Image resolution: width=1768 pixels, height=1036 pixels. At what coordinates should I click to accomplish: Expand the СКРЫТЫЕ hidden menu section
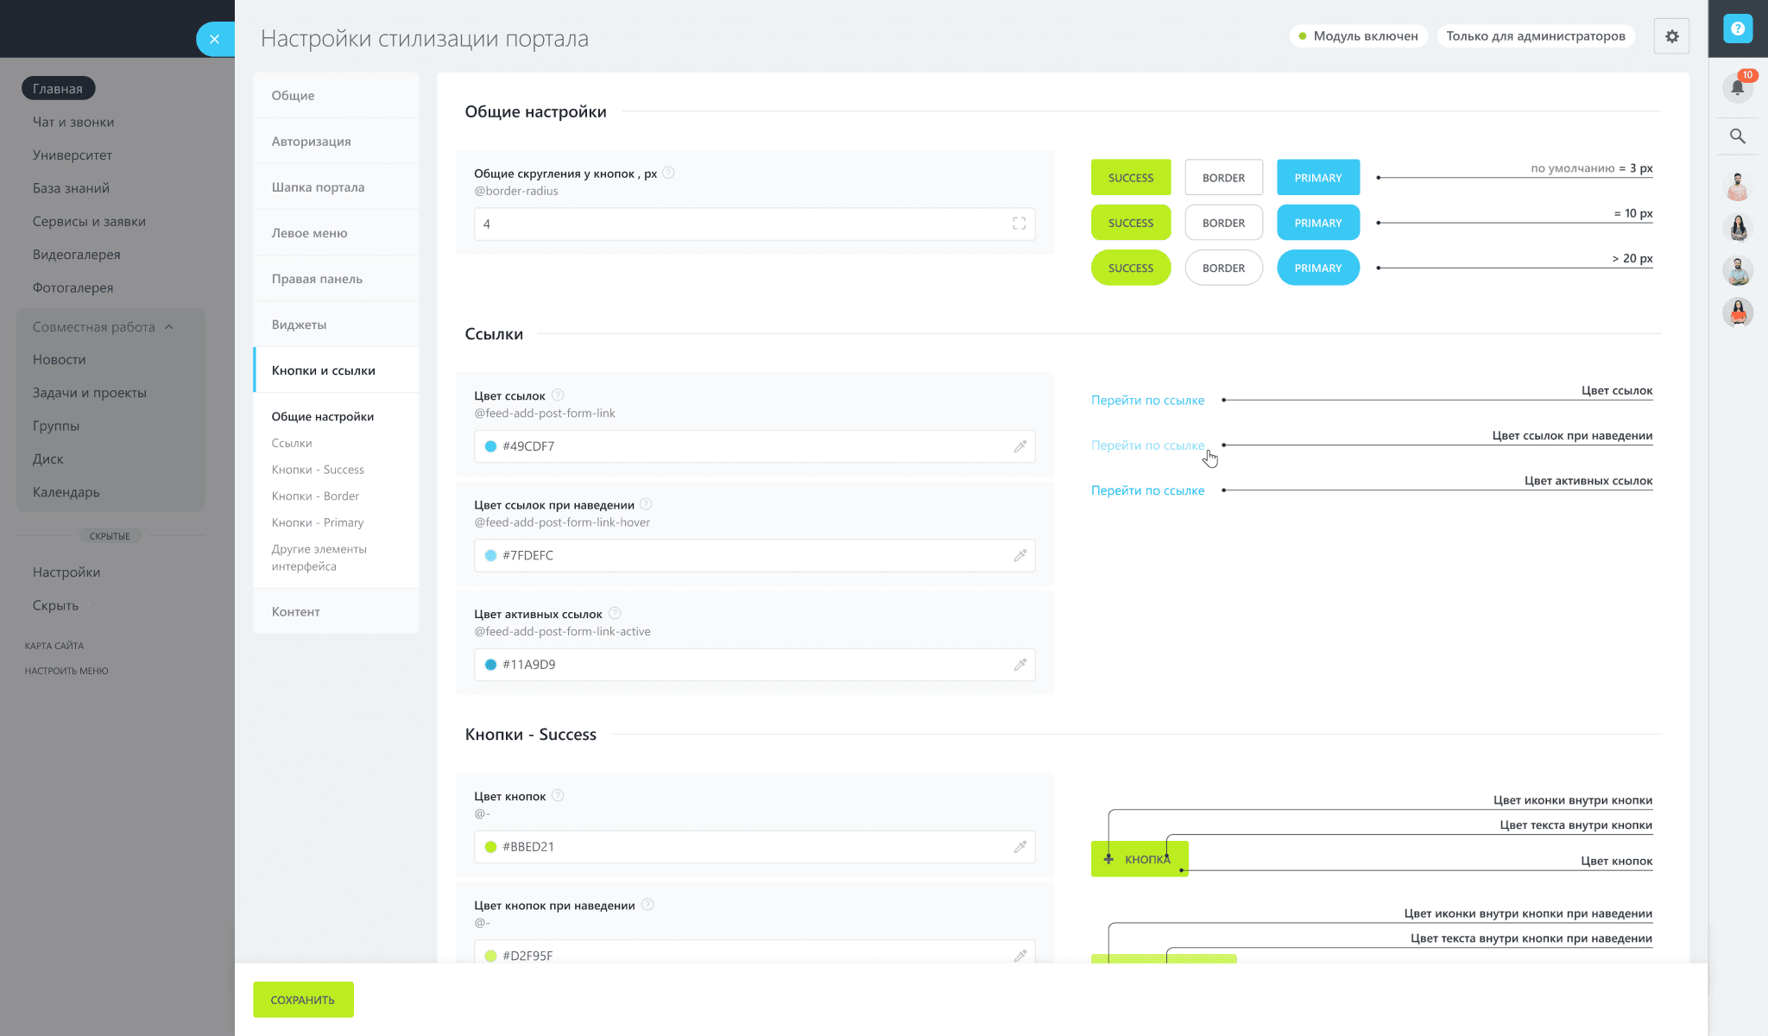pos(110,536)
